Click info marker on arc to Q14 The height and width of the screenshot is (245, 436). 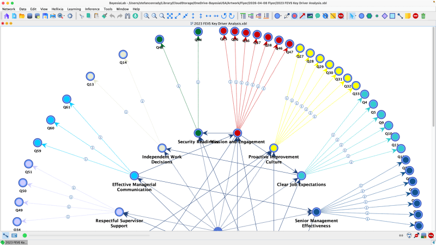[142, 101]
